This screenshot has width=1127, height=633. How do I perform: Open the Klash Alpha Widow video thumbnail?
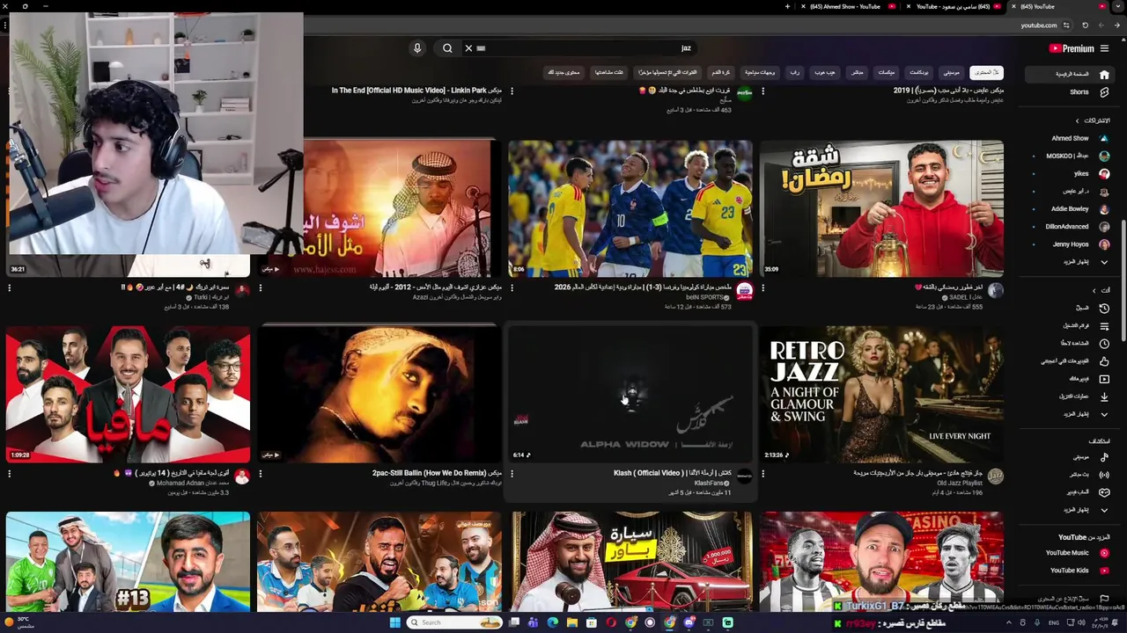coord(630,394)
